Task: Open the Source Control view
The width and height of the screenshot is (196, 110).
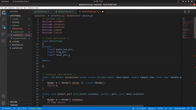Action: click(3, 27)
